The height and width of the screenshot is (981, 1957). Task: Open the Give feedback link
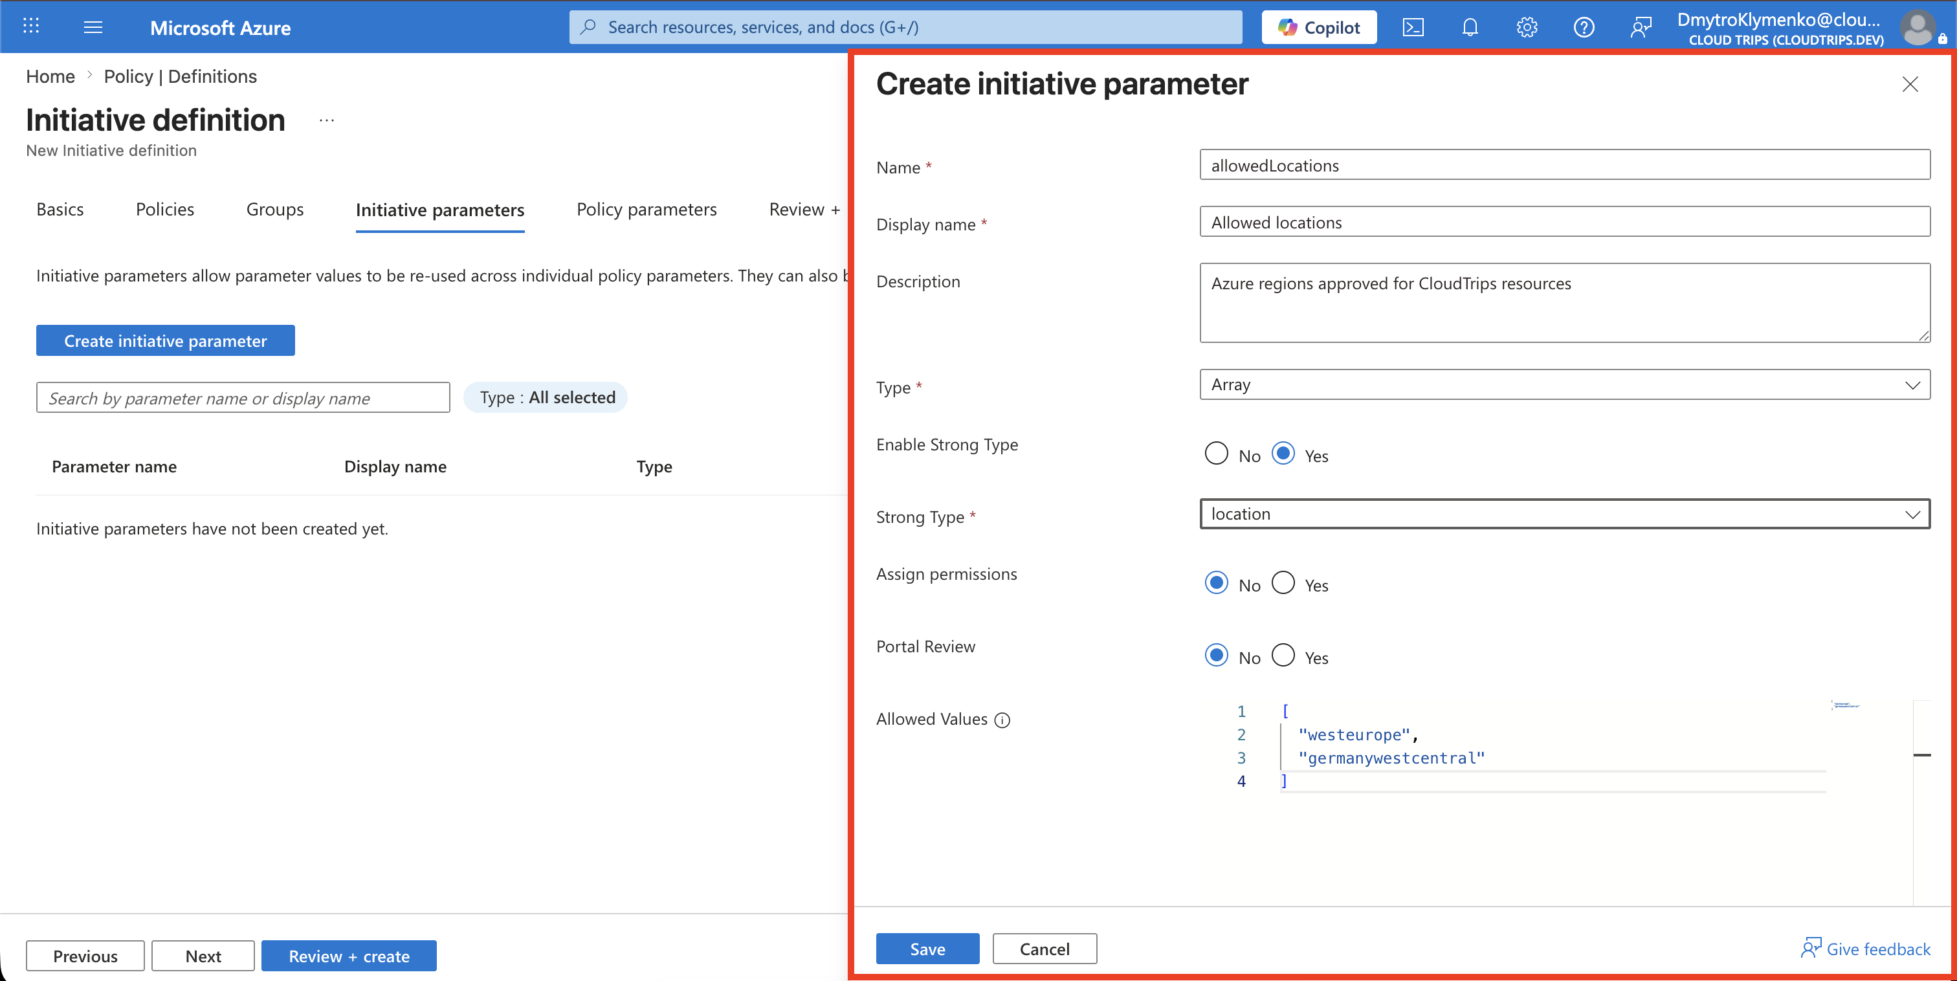1866,949
